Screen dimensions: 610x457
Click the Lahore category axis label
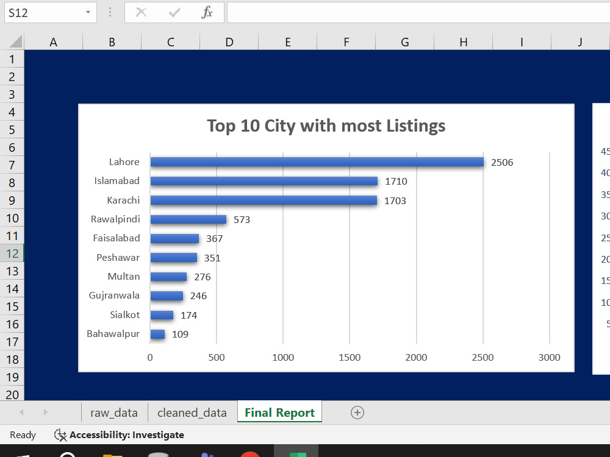(x=124, y=162)
